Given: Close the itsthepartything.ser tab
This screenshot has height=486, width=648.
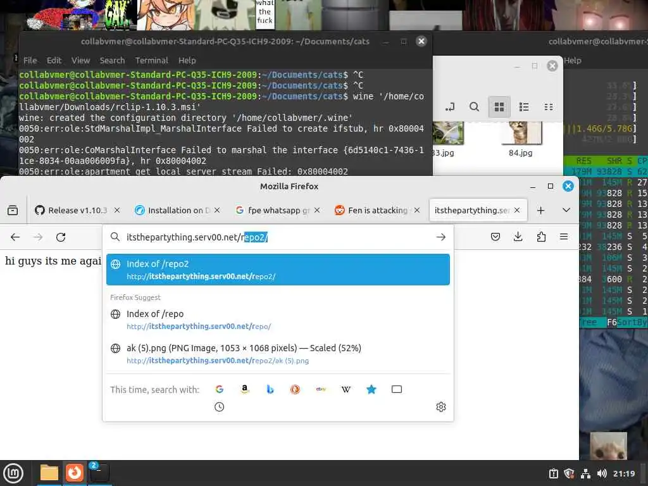Looking at the screenshot, I should click(x=517, y=210).
